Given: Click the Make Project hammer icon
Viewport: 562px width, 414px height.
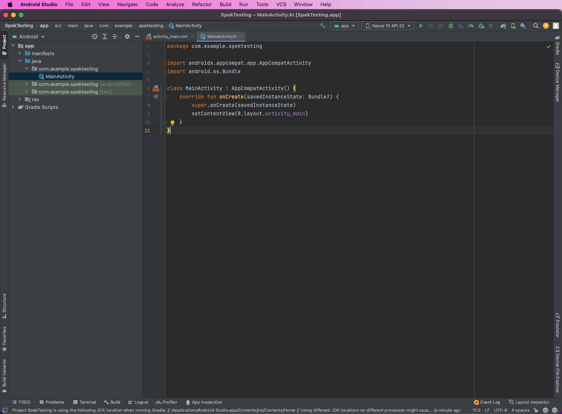Looking at the screenshot, I should point(322,26).
